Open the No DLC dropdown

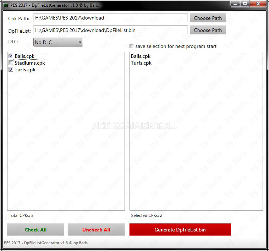click(58, 42)
